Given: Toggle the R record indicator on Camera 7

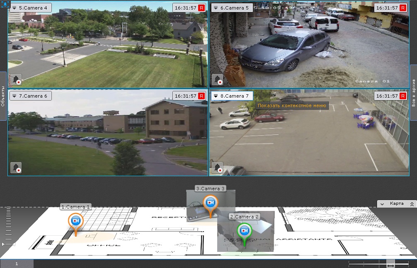Looking at the screenshot, I should [403, 96].
